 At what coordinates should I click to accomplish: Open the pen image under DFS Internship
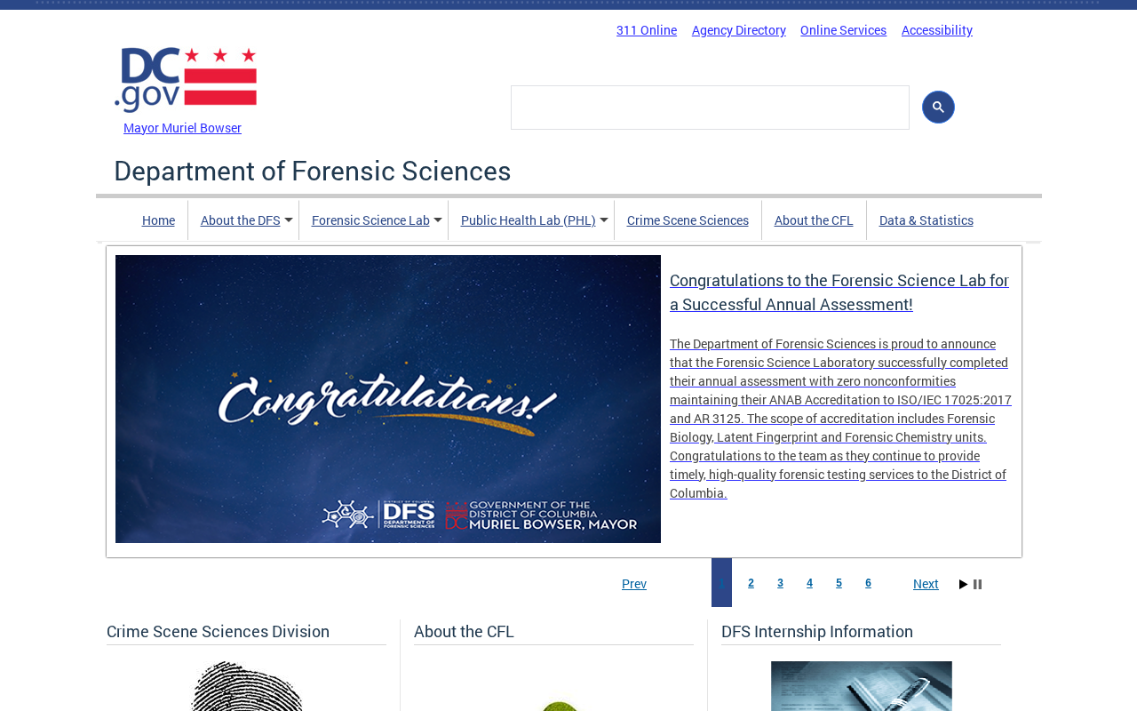tap(862, 686)
